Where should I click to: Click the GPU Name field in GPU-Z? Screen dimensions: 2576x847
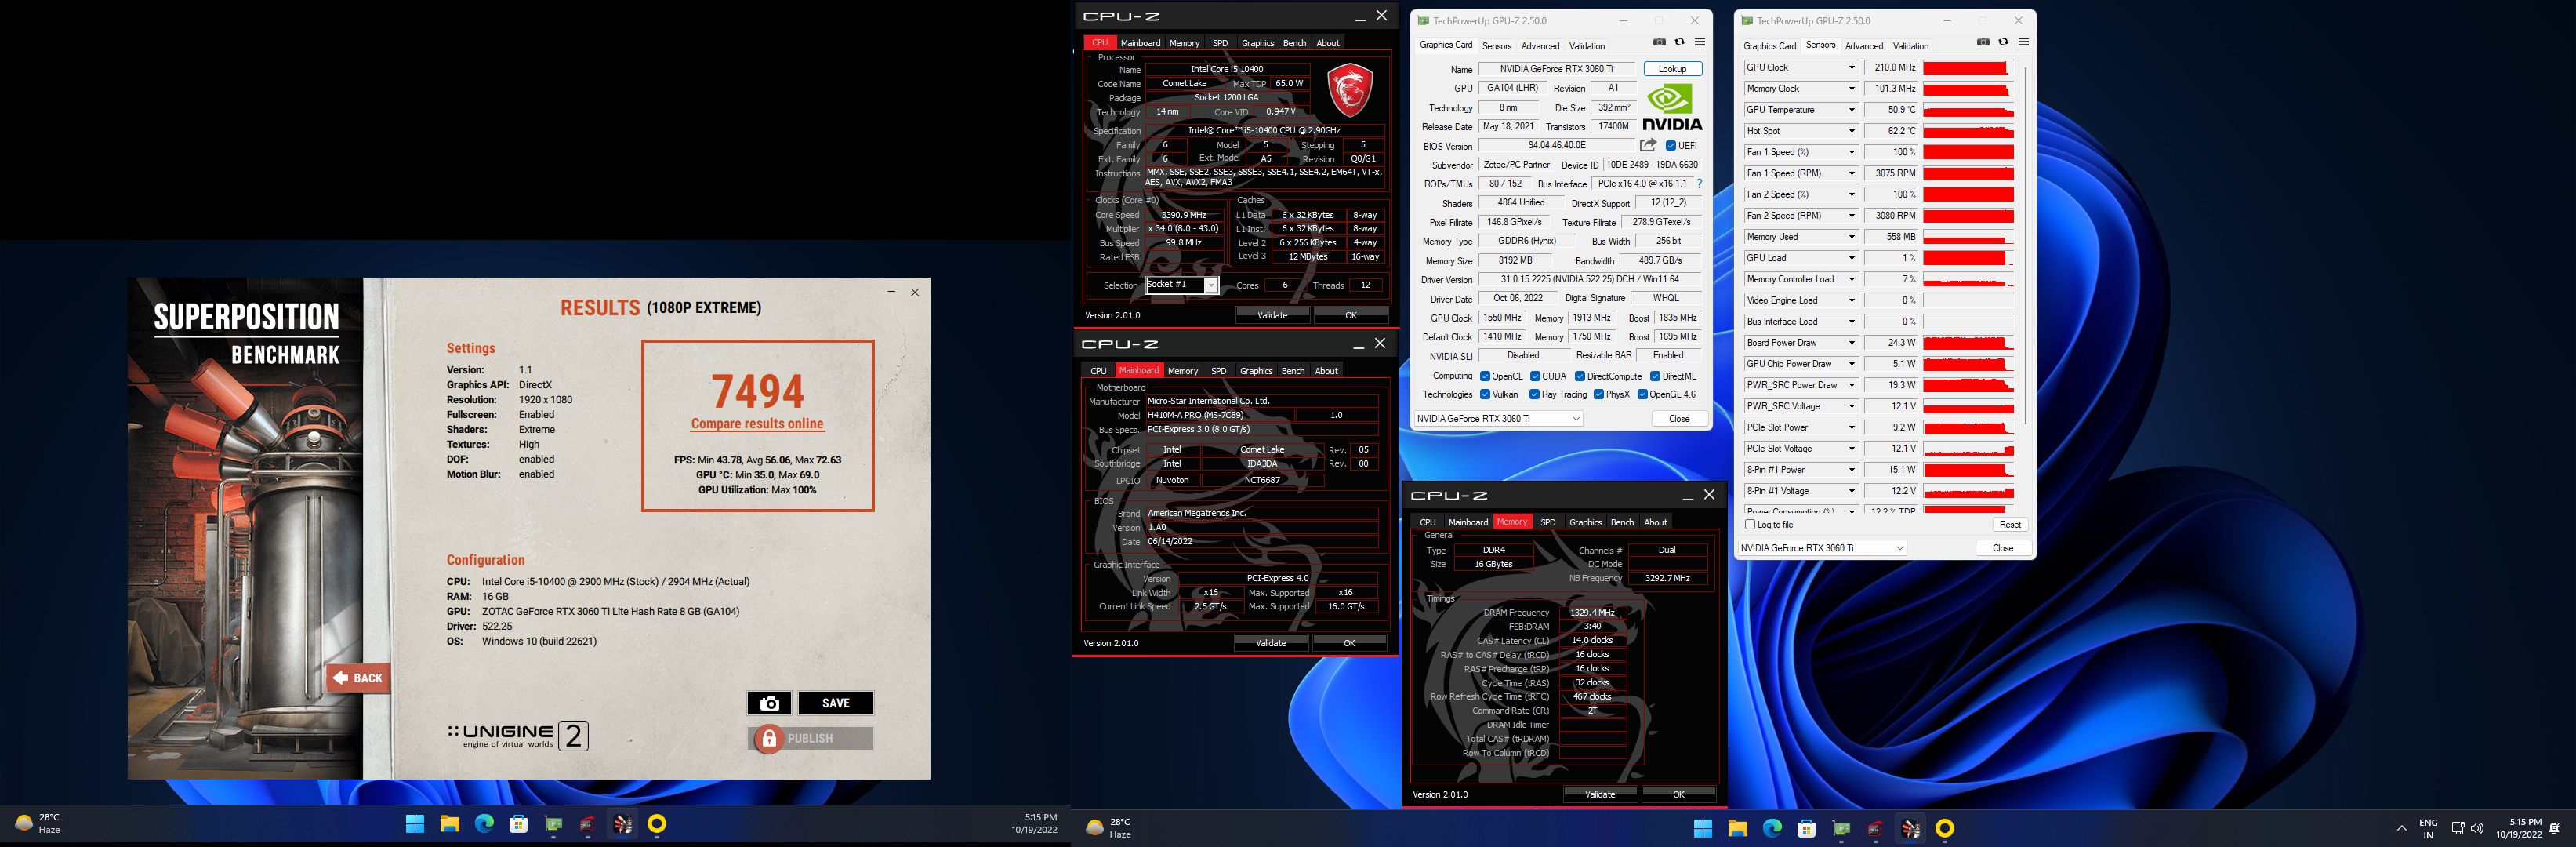pos(1556,69)
